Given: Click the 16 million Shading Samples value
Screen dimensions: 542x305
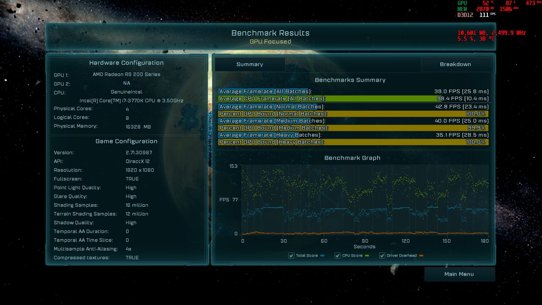Looking at the screenshot, I should [x=137, y=205].
